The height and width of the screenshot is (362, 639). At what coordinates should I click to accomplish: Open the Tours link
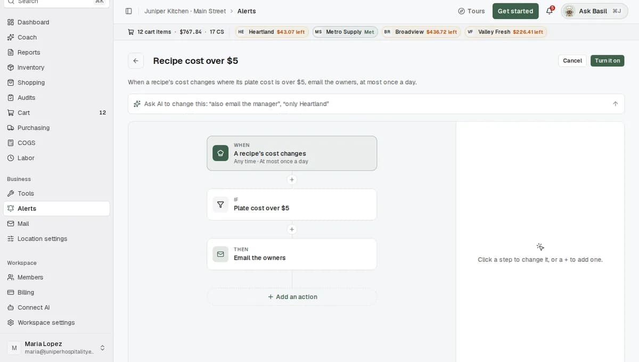[471, 11]
